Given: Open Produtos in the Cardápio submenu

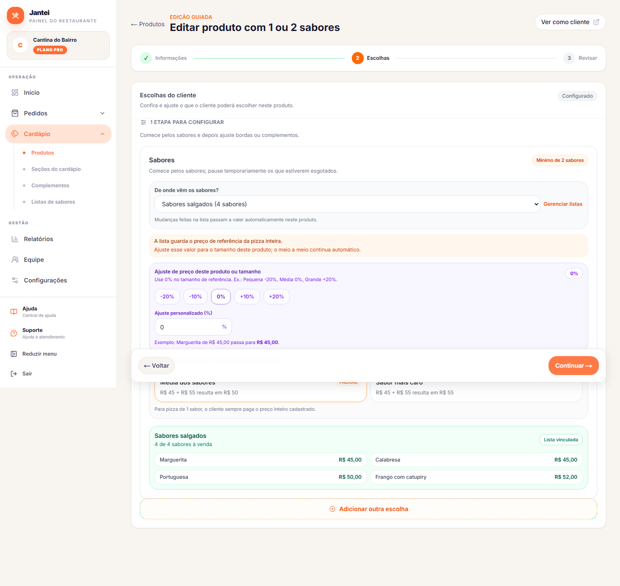Looking at the screenshot, I should pos(43,153).
